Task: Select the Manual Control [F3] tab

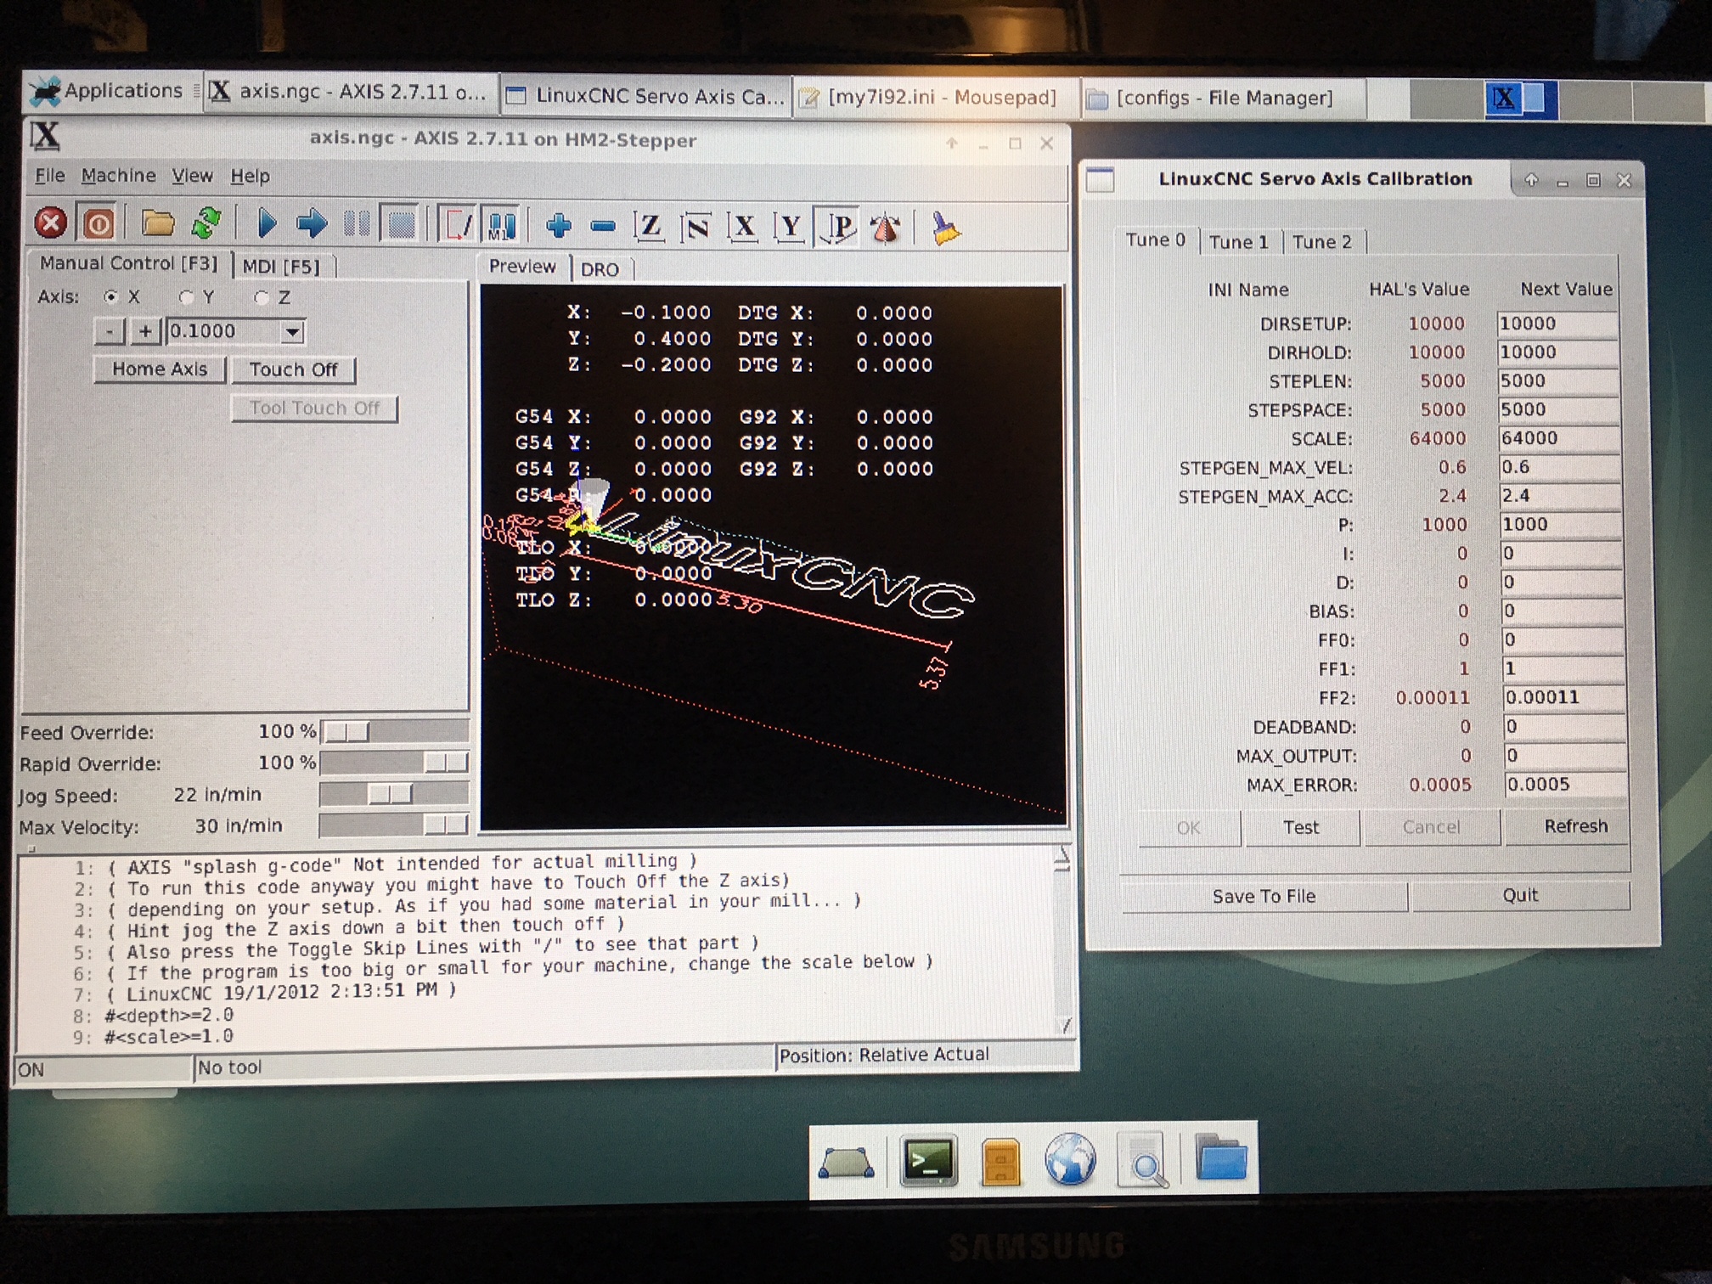Action: point(129,263)
